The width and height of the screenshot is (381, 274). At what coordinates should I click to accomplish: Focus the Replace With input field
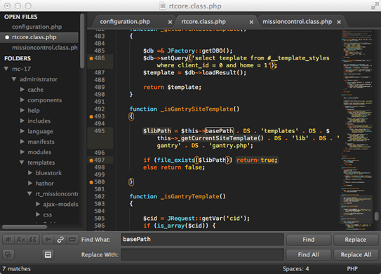pos(202,254)
